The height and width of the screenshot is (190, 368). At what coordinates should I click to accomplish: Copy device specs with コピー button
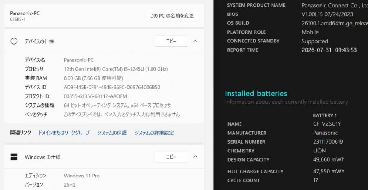coord(171,41)
